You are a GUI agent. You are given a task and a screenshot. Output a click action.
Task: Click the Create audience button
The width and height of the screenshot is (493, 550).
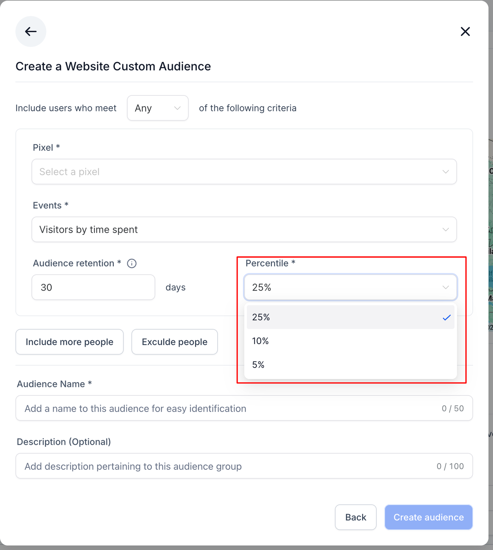click(x=429, y=517)
